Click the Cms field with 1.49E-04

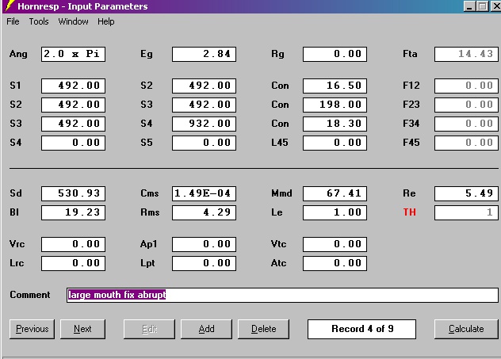pos(205,193)
